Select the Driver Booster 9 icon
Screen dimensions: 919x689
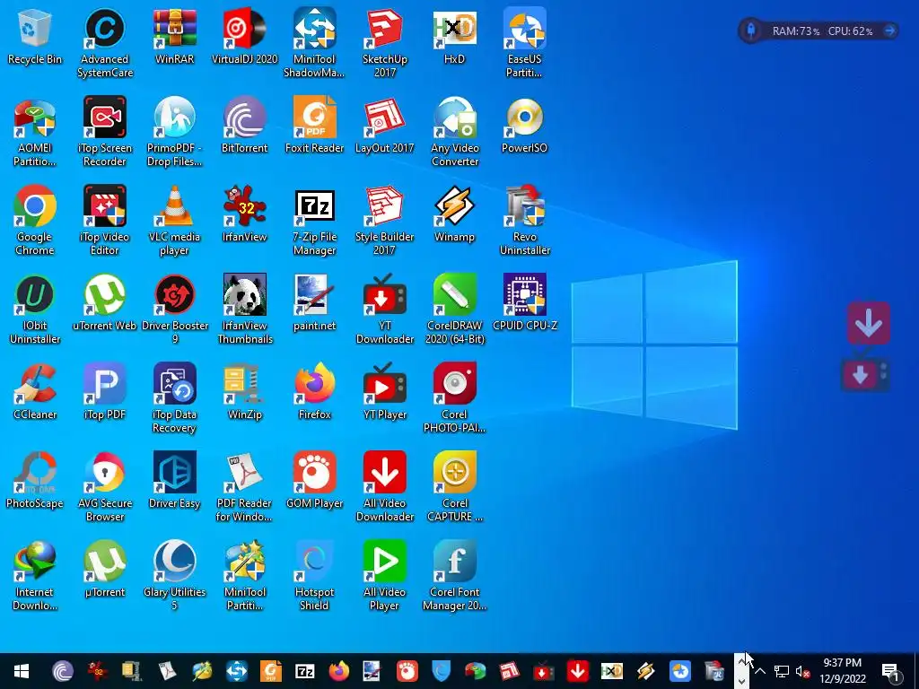point(175,310)
